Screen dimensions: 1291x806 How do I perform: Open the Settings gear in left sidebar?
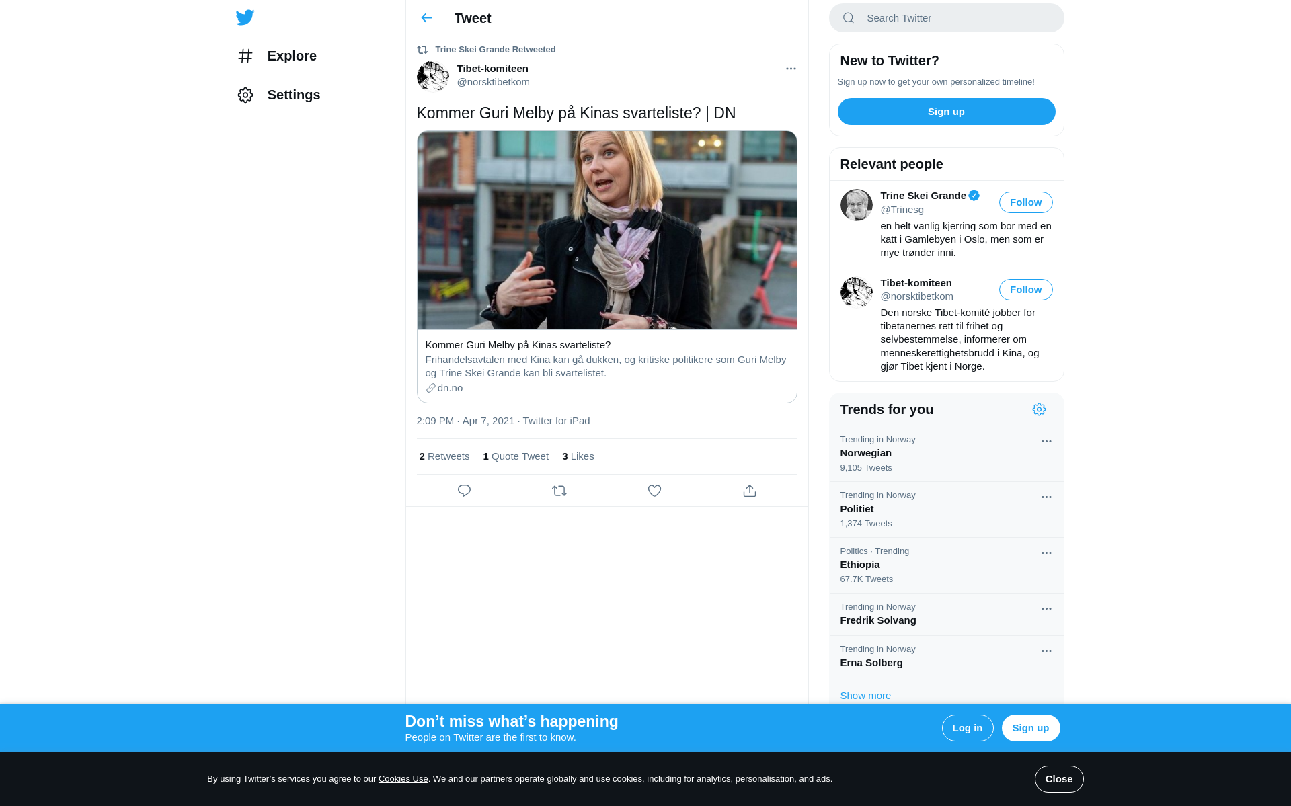[245, 95]
